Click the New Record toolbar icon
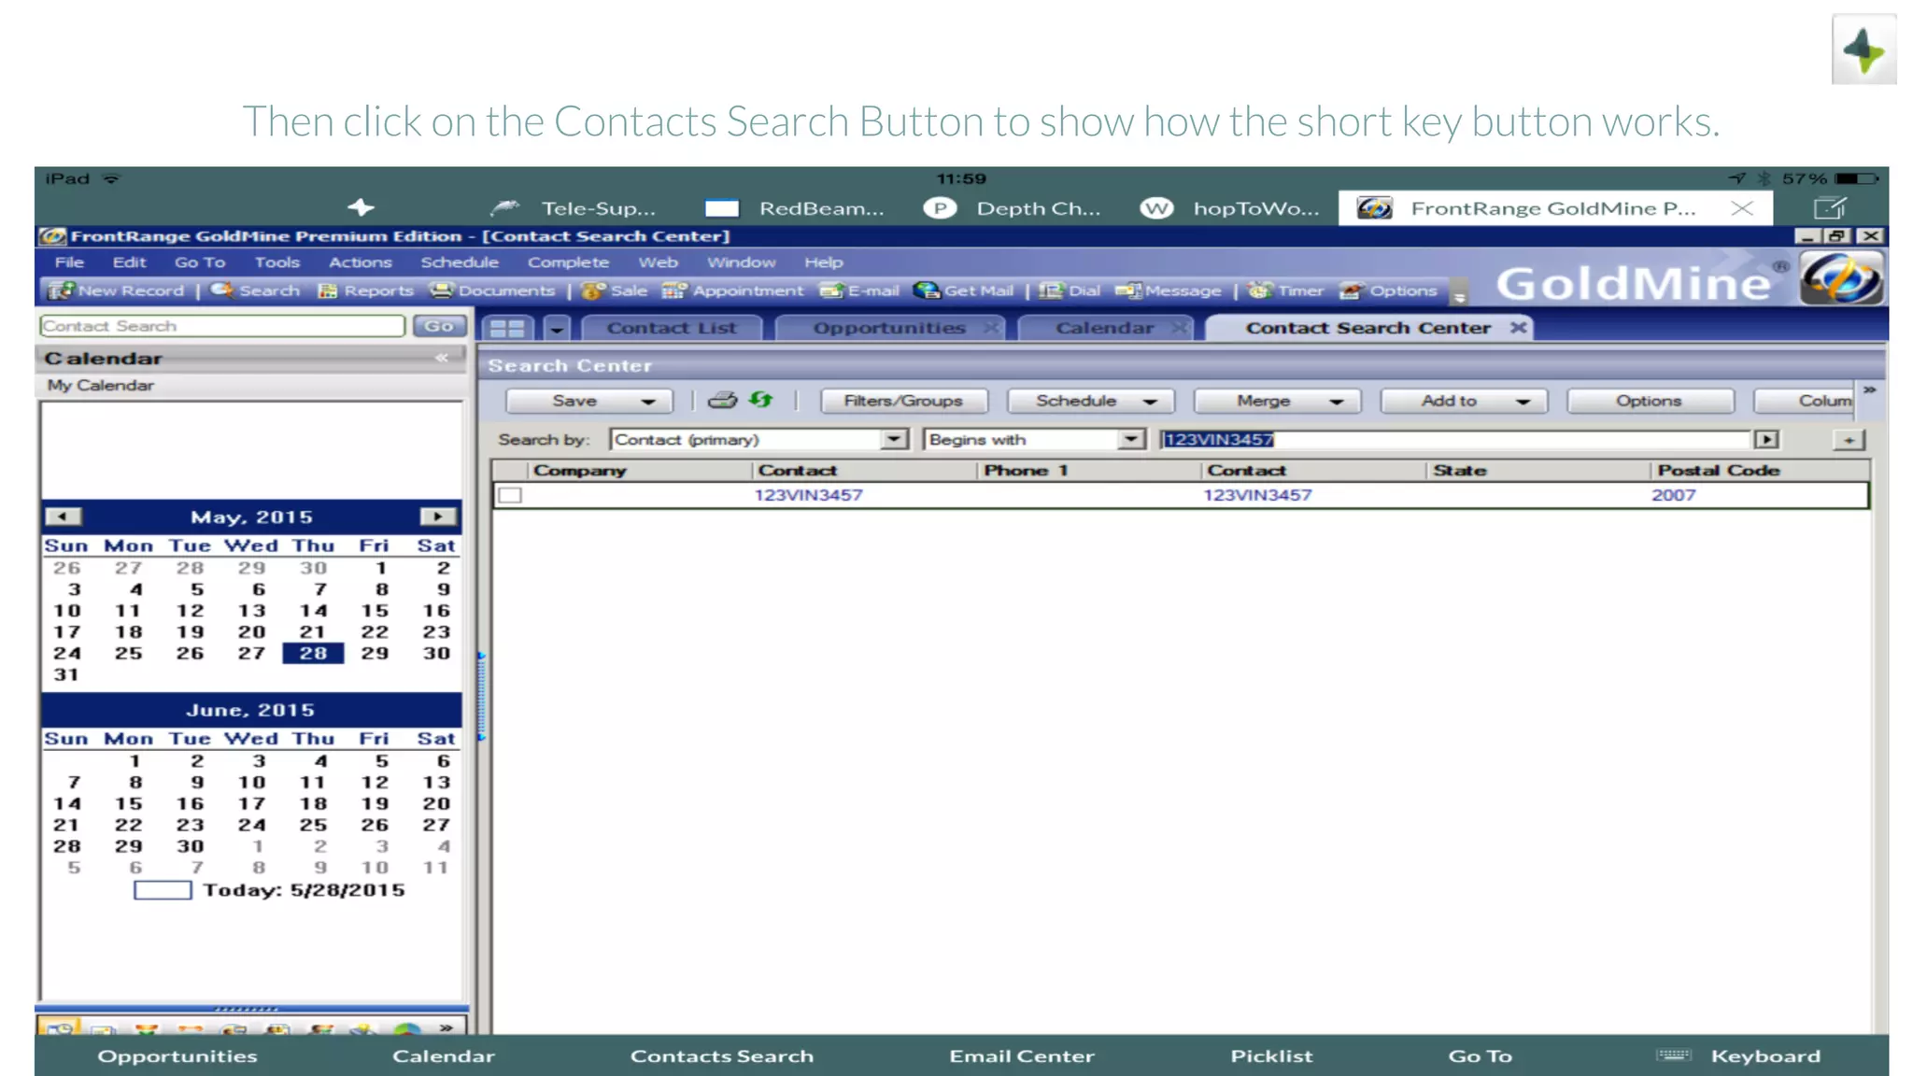1913x1076 pixels. point(117,290)
